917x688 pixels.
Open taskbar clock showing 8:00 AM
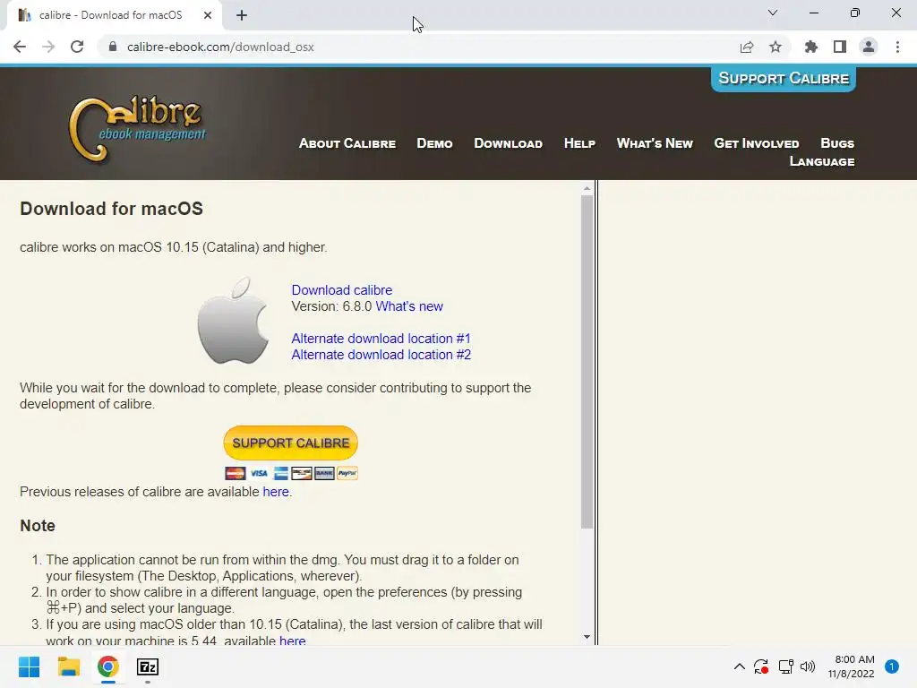(x=851, y=666)
